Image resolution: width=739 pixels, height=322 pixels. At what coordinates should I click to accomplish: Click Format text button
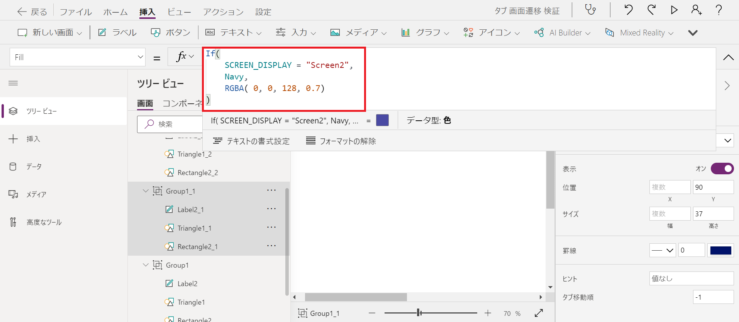[251, 141]
